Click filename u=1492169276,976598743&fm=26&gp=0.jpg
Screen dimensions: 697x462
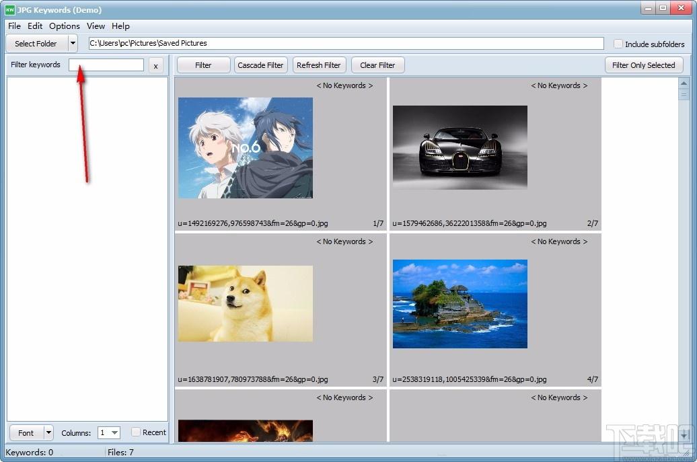pyautogui.click(x=253, y=223)
